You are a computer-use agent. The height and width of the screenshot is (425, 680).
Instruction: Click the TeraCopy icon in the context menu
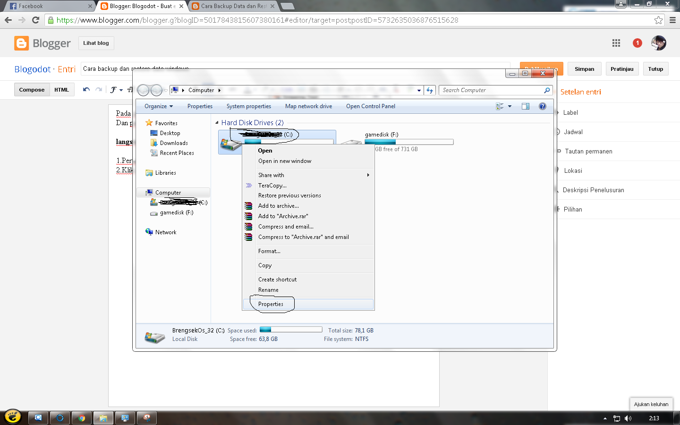249,186
